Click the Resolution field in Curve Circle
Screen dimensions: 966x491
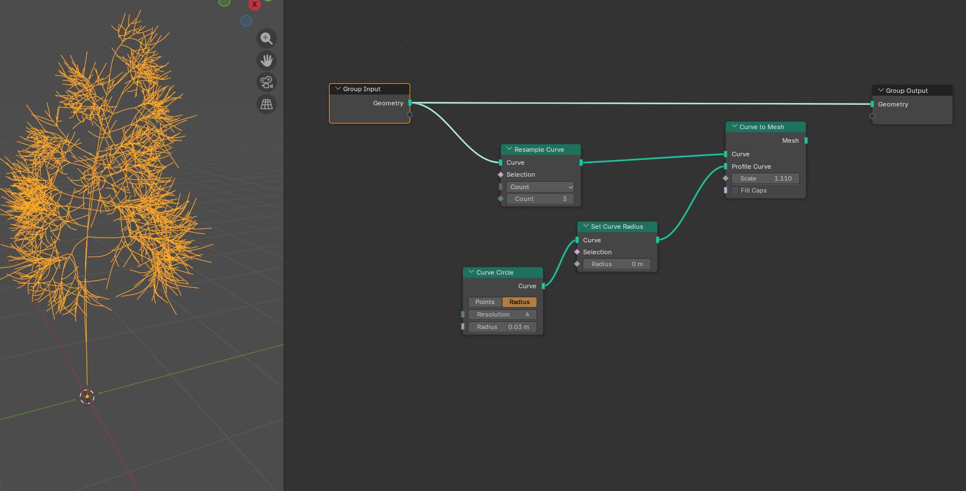pos(503,314)
